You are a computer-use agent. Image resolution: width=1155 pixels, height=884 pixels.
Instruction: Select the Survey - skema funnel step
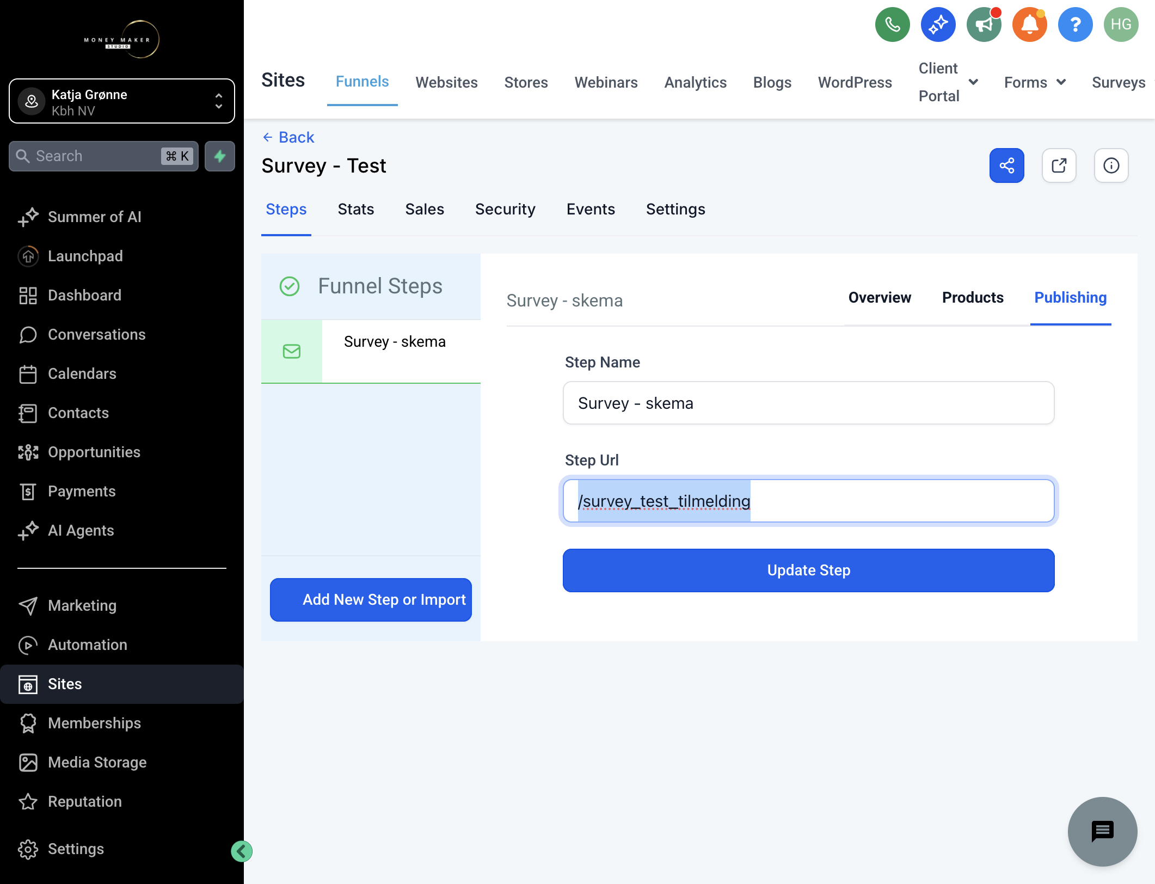(x=371, y=351)
